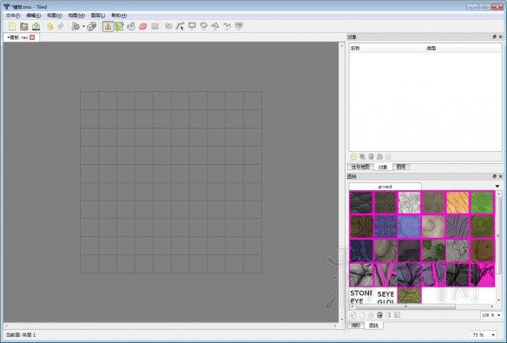507x343 pixels.
Task: Click the Open file folder icon
Action: [24, 27]
